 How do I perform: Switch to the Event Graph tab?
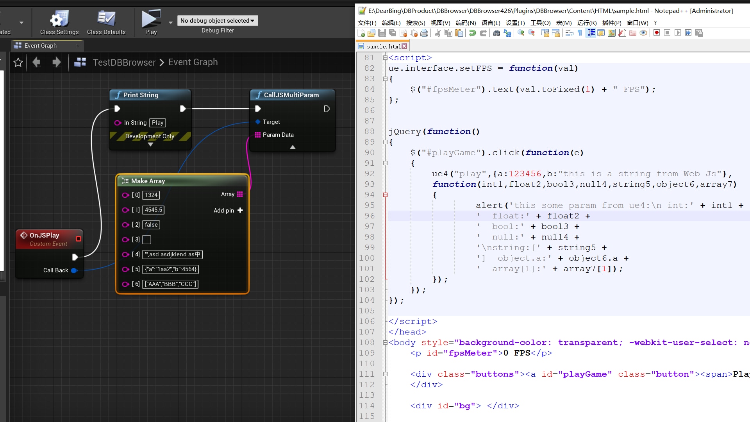(41, 45)
